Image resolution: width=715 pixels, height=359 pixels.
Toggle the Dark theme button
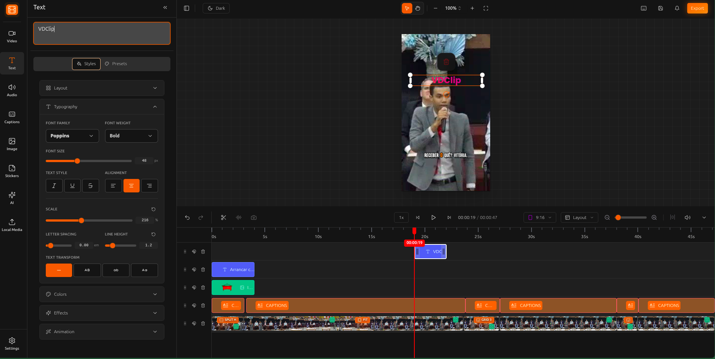216,8
